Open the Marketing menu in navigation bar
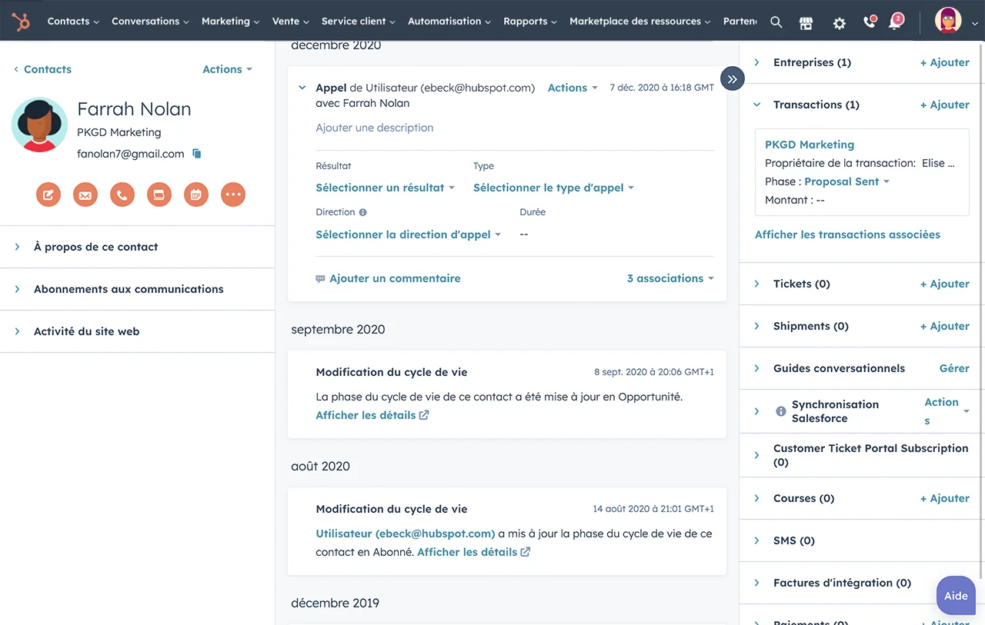This screenshot has height=625, width=985. (x=230, y=22)
